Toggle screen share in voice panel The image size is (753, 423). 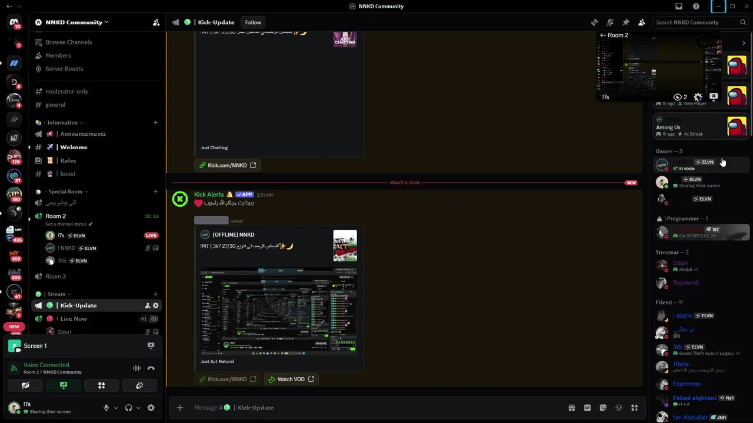pyautogui.click(x=64, y=385)
